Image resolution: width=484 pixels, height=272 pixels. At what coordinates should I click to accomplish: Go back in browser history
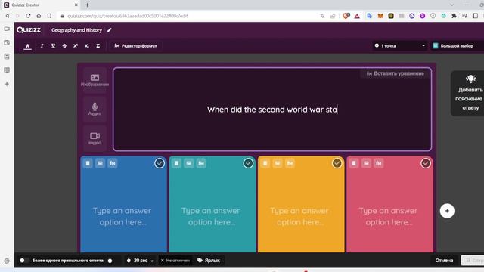point(8,16)
